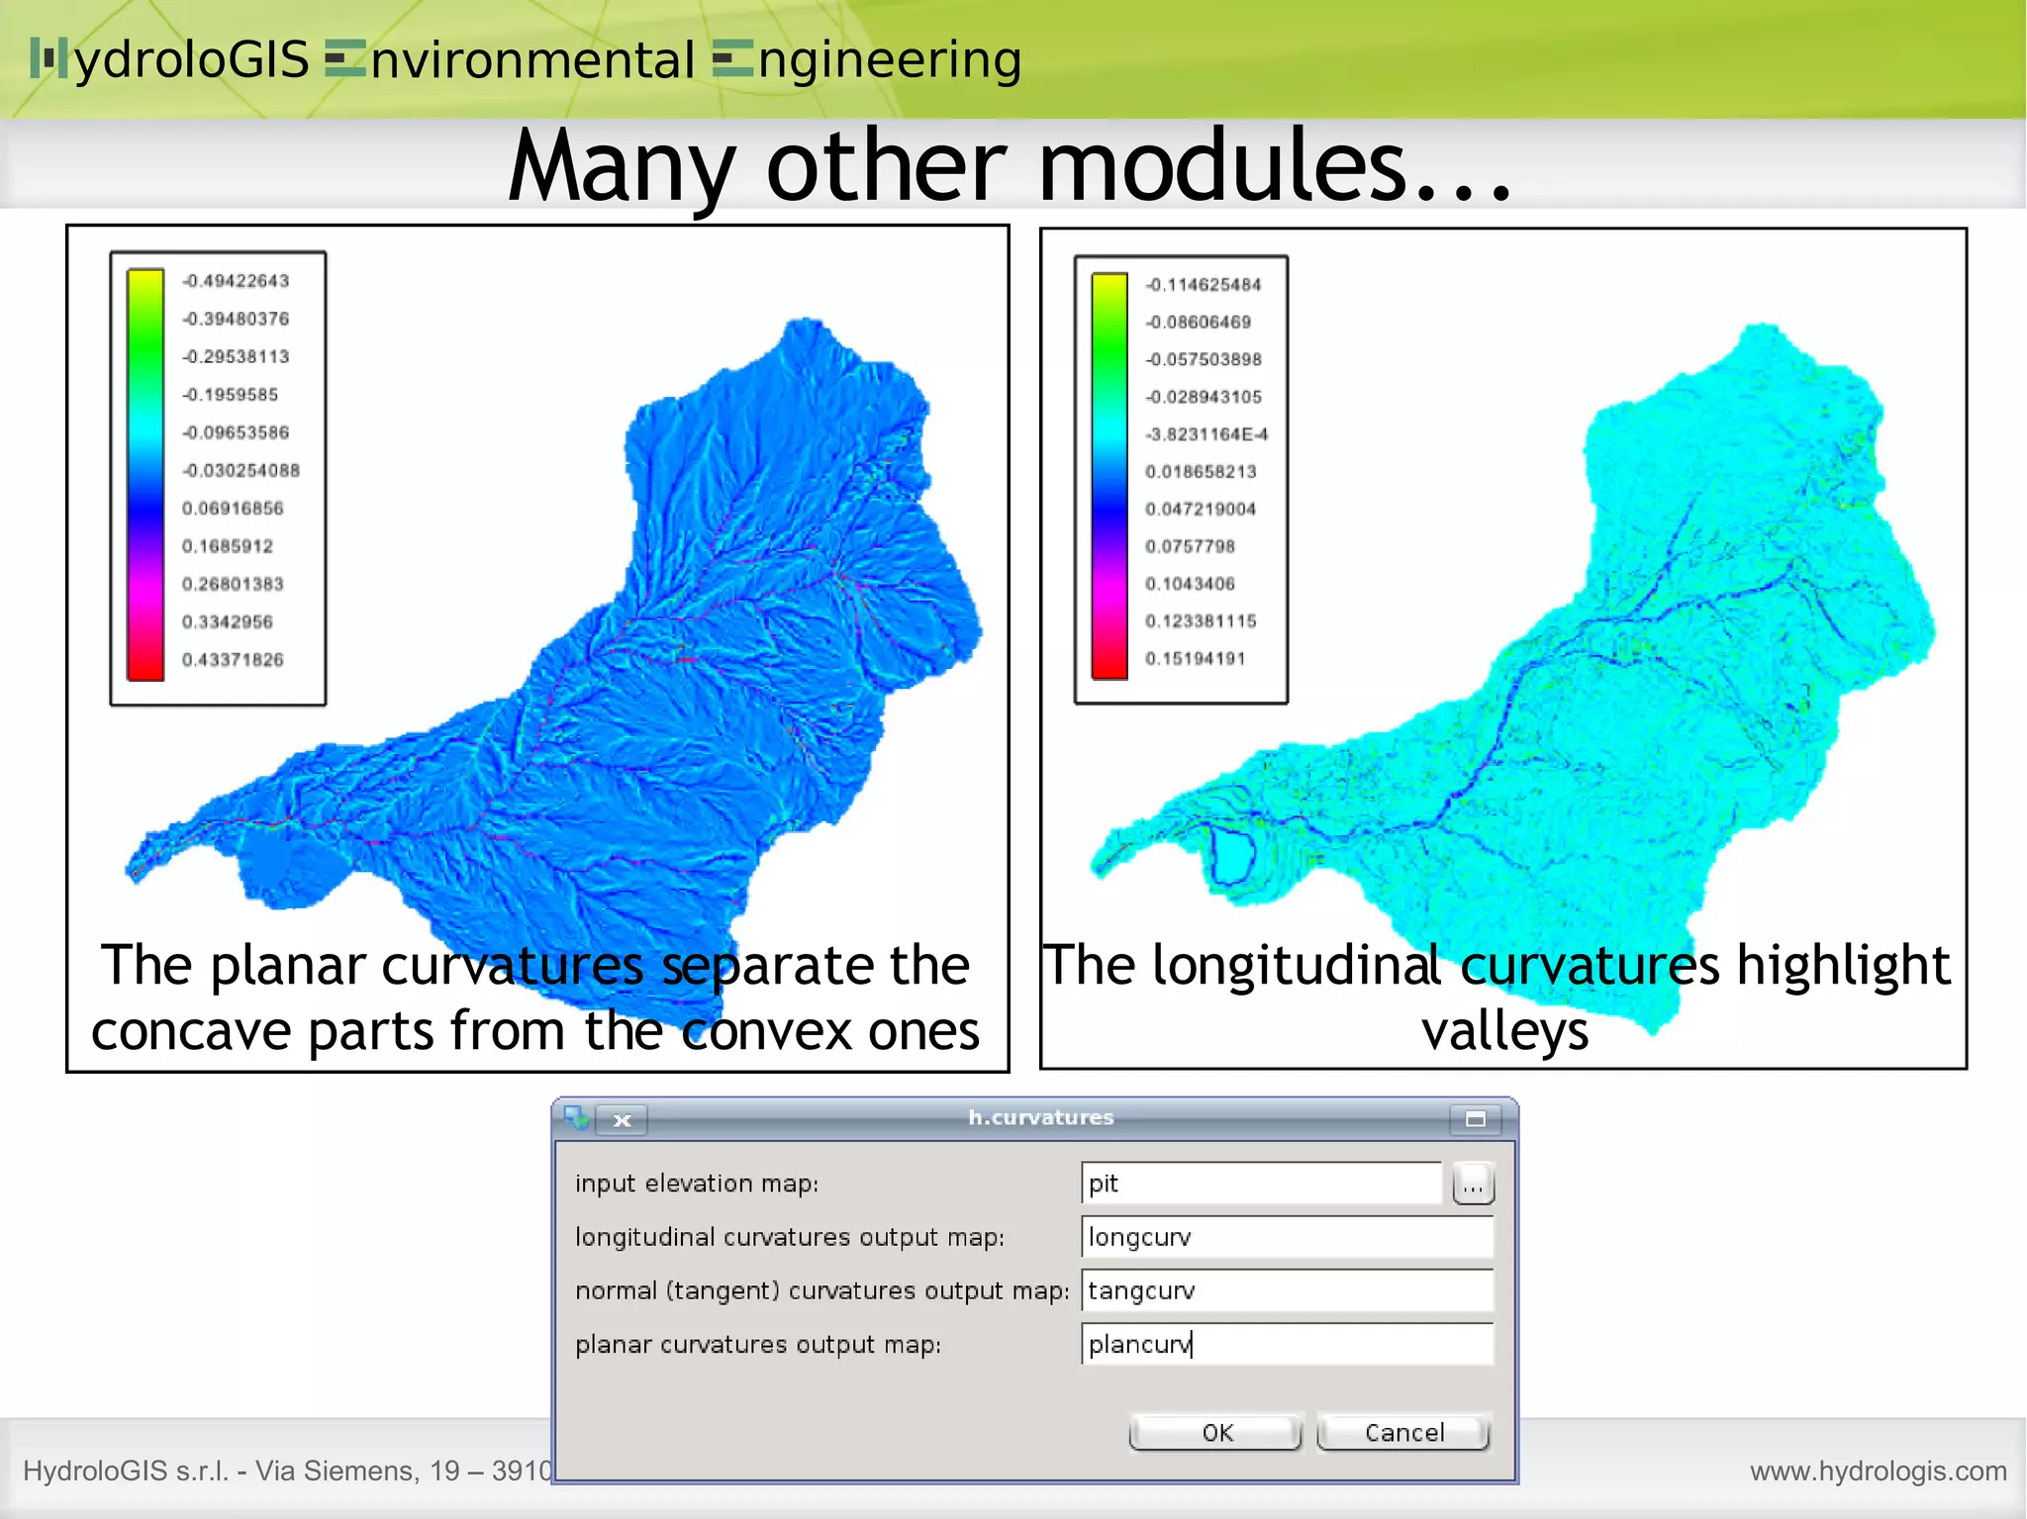Open browse button next to pit field
Screen dimensions: 2027x1519
pos(1473,1185)
